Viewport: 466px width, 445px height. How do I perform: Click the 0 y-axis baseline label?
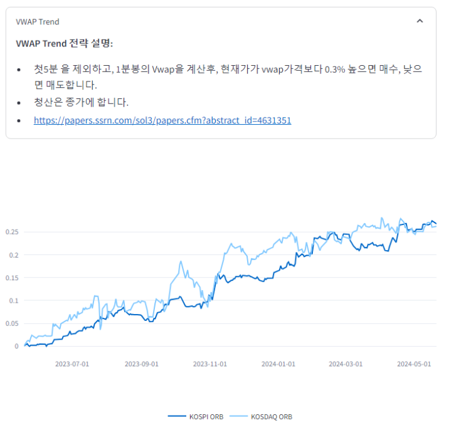(x=17, y=346)
